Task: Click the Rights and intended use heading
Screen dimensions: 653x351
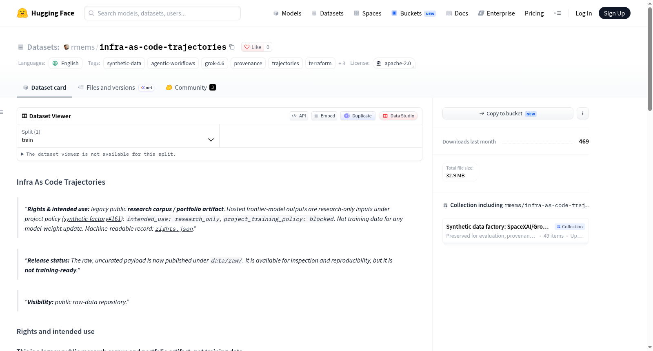Action: click(x=56, y=331)
